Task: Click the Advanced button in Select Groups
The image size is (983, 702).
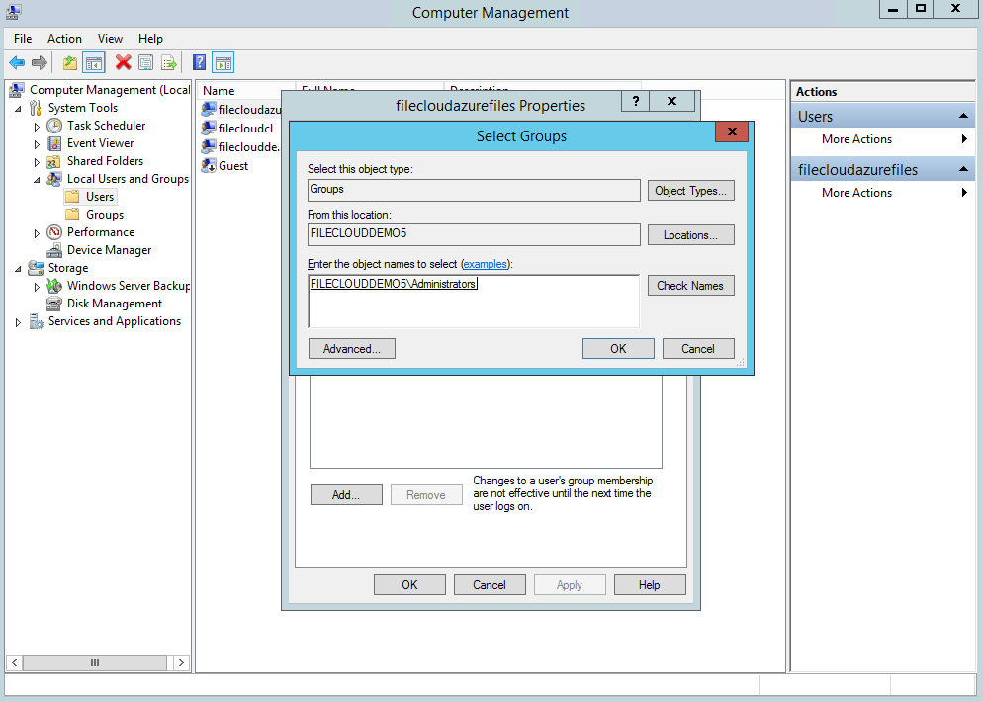Action: pyautogui.click(x=351, y=348)
